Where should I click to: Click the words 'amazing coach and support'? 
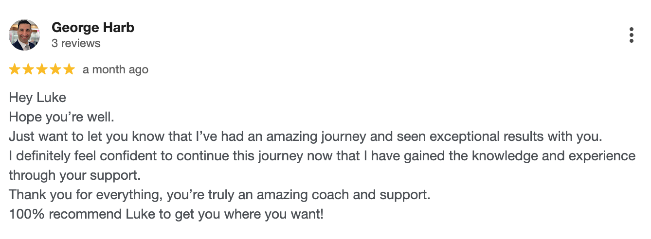[343, 194]
